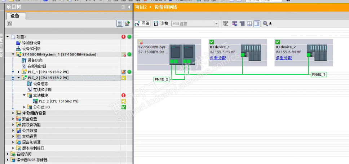This screenshot has height=164, width=349.
Task: Click the status icon on S7-1500R/H station box
Action: (140, 42)
